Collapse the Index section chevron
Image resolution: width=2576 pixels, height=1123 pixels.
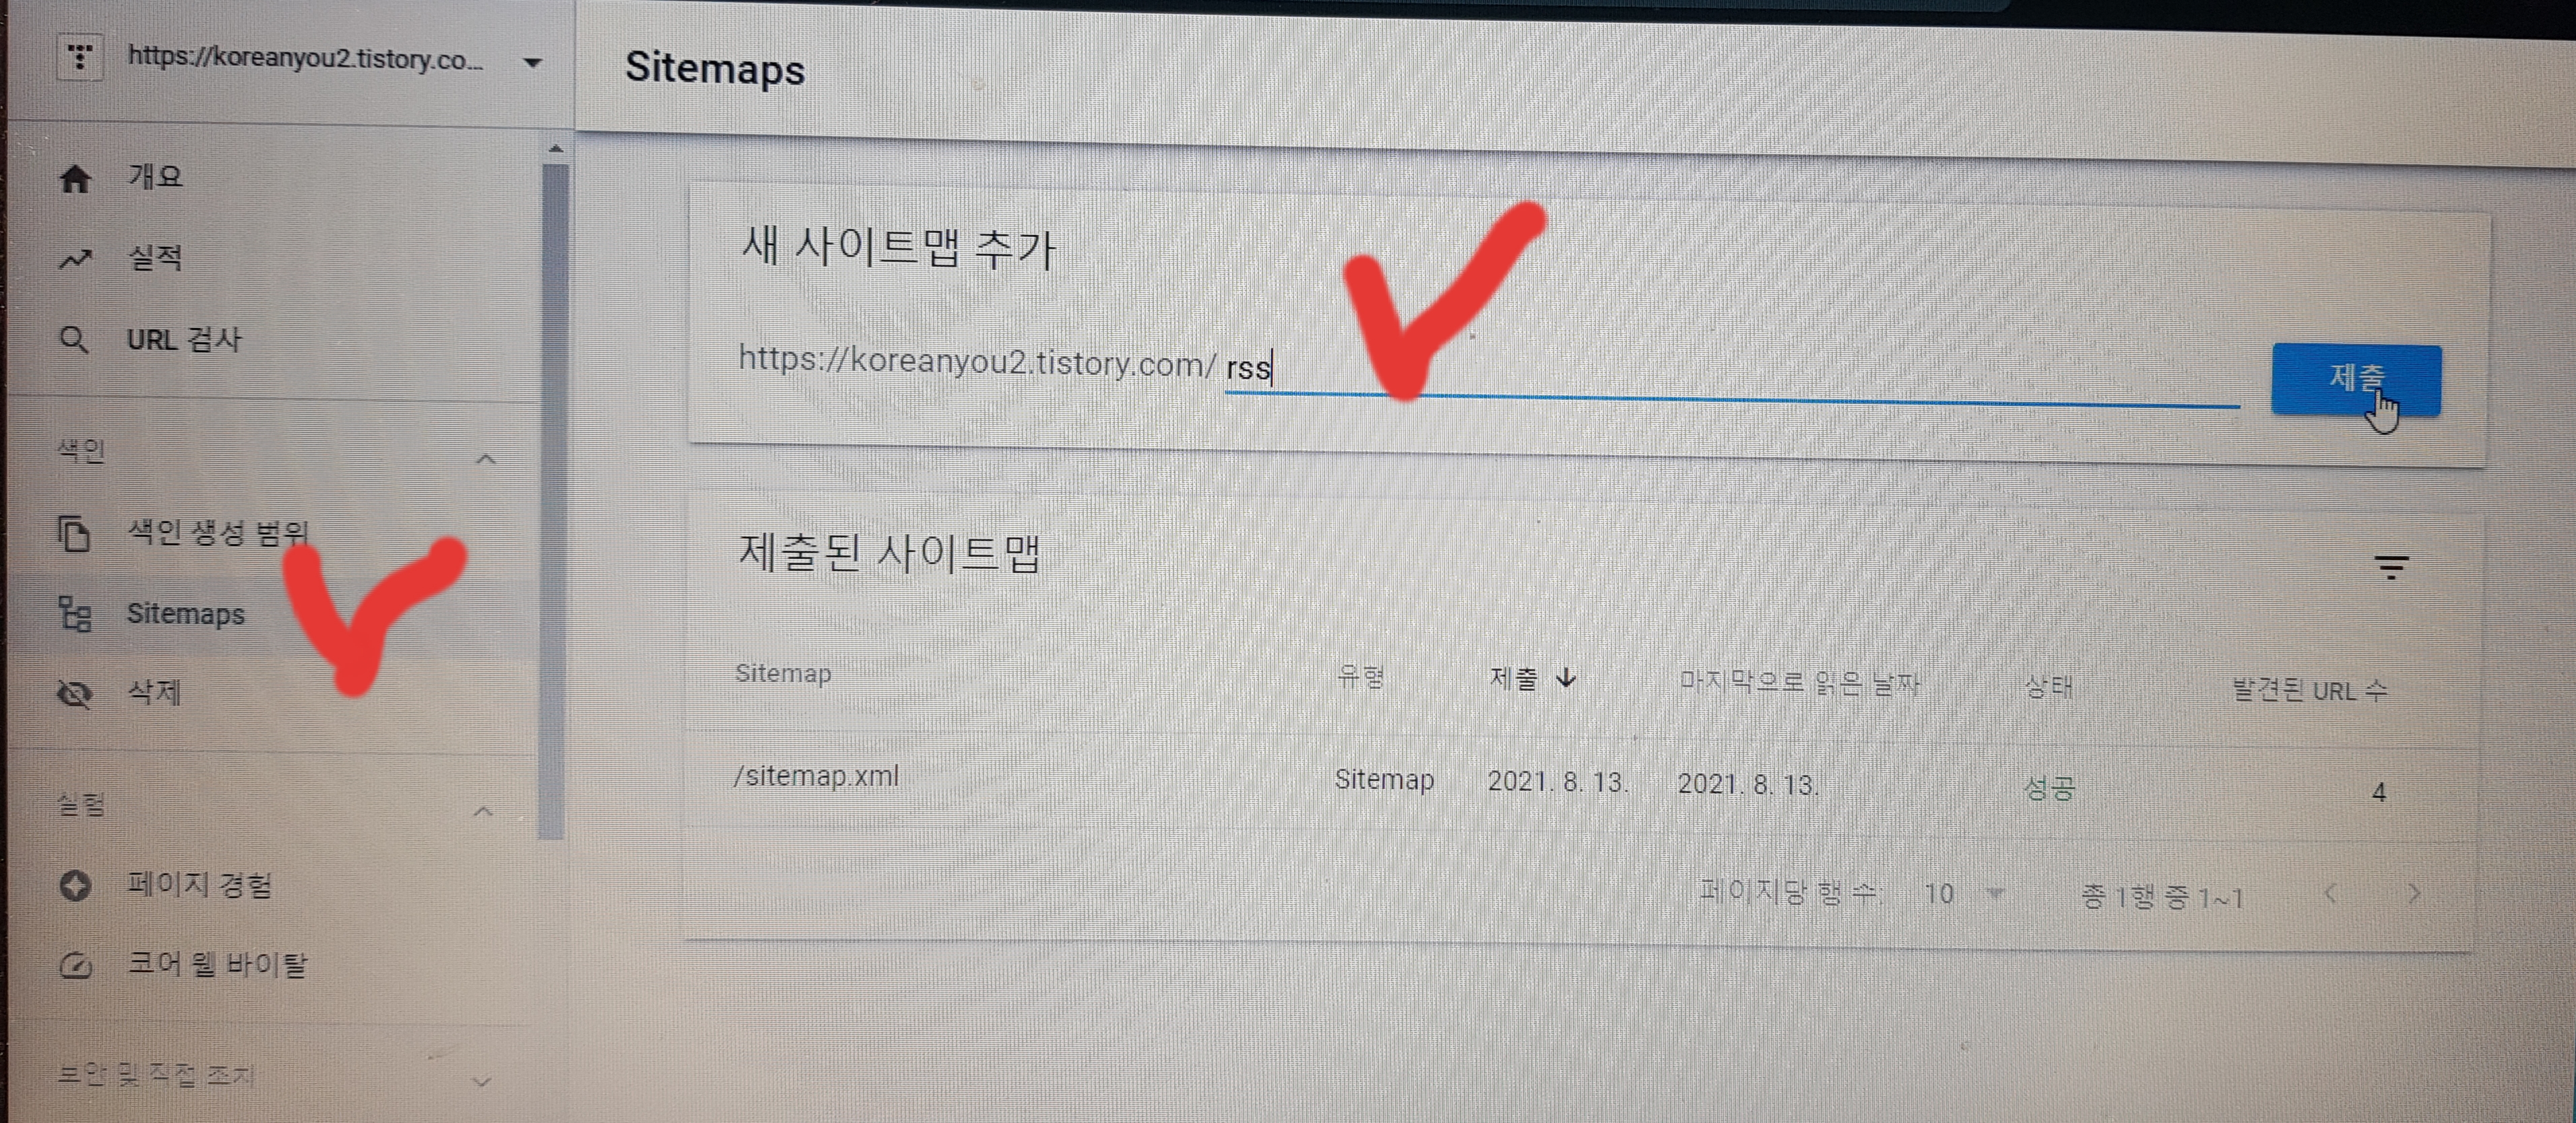pos(486,460)
